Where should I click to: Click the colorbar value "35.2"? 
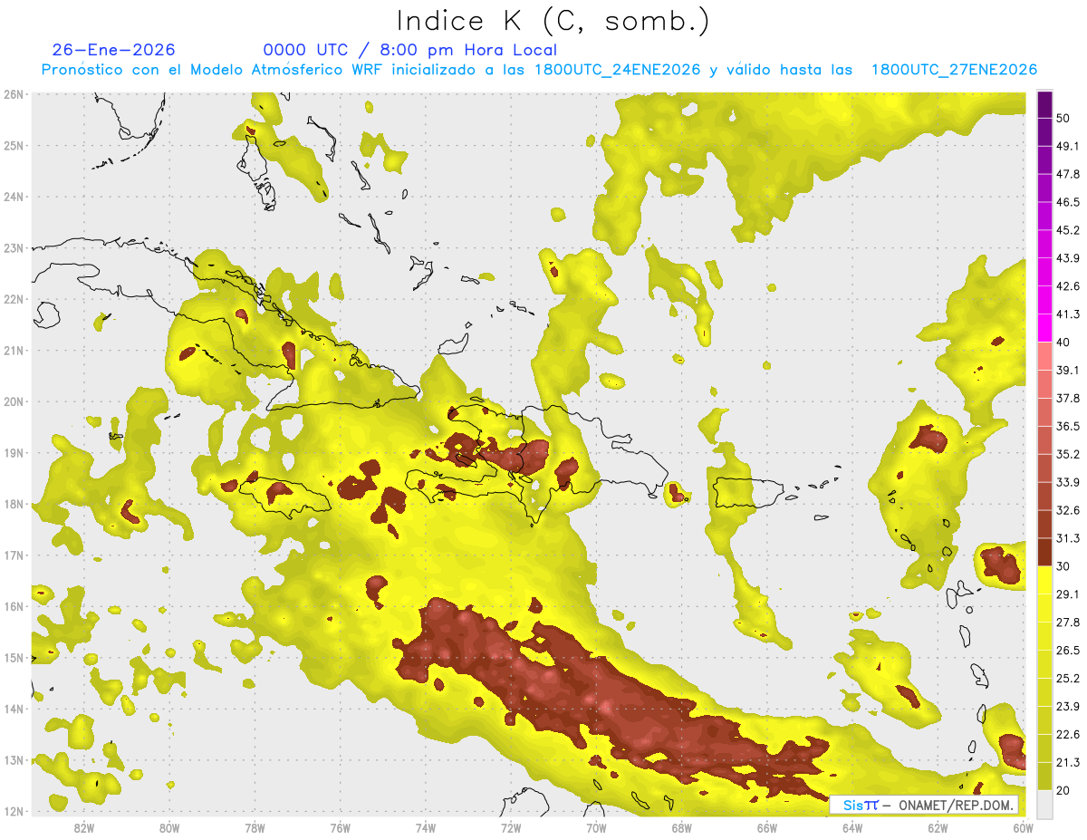point(1067,454)
